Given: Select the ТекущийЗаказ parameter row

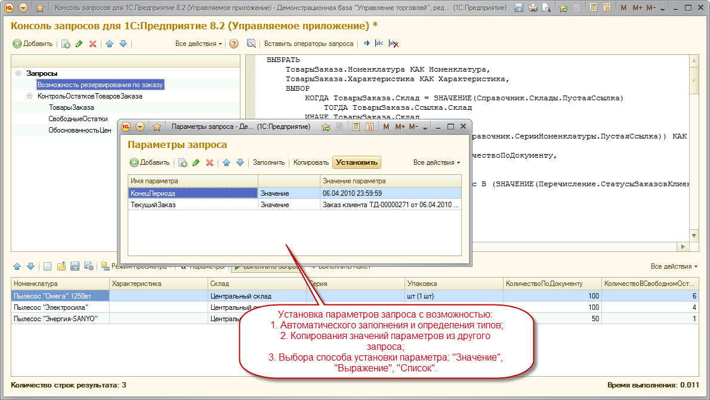Looking at the screenshot, I should tap(153, 205).
